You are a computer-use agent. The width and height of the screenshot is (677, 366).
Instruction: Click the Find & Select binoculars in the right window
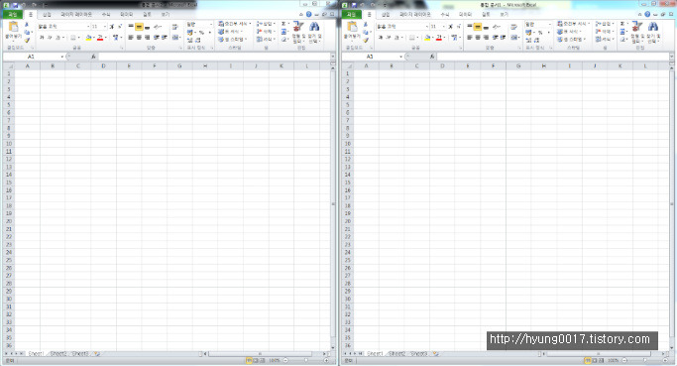click(x=653, y=28)
